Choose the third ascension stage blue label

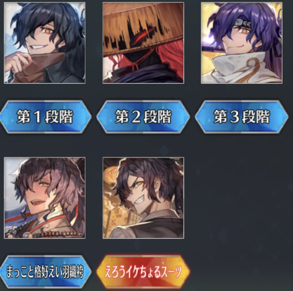242,117
